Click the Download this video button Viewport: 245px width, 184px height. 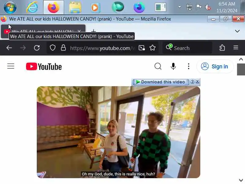tap(161, 82)
